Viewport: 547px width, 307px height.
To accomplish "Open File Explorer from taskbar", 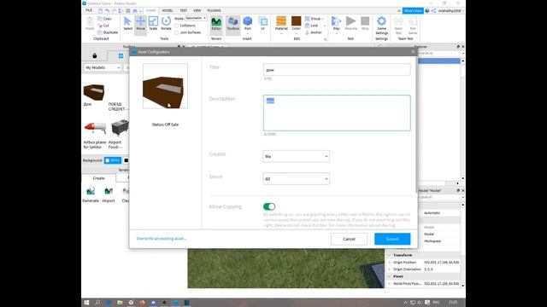I will click(120, 303).
